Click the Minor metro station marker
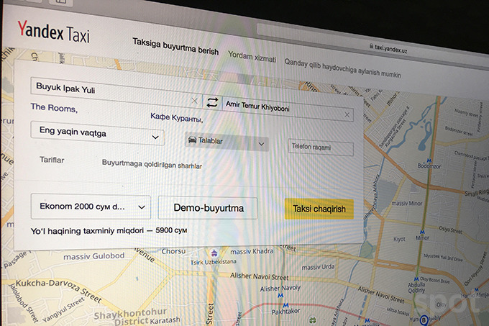The image size is (489, 326). 422,232
